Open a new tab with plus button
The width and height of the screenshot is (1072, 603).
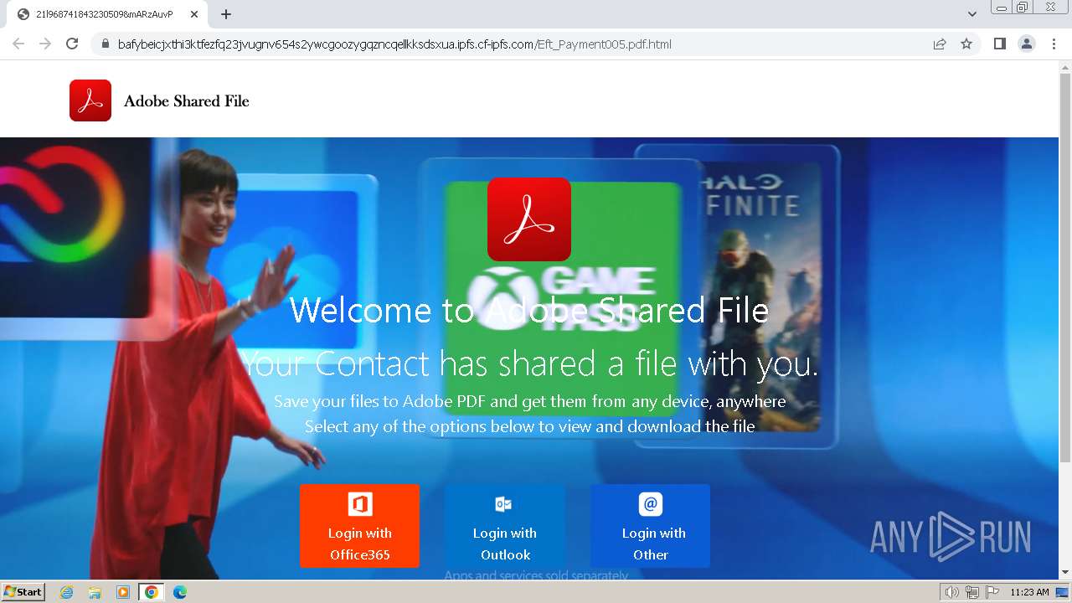(x=226, y=14)
